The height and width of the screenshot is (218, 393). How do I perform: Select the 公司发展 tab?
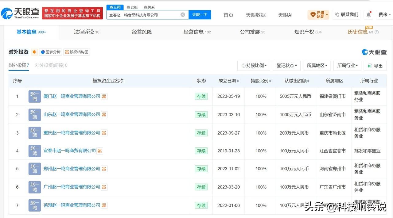point(252,32)
